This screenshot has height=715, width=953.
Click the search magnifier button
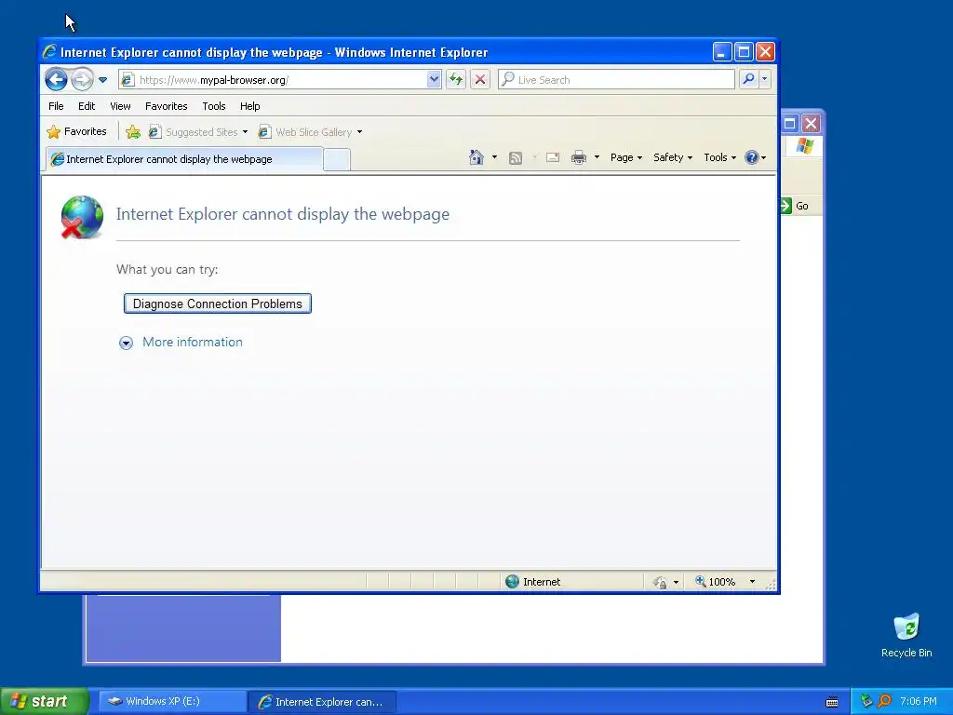pyautogui.click(x=749, y=79)
